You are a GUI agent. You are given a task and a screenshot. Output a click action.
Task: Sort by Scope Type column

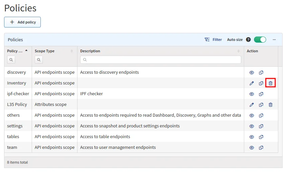pos(71,51)
